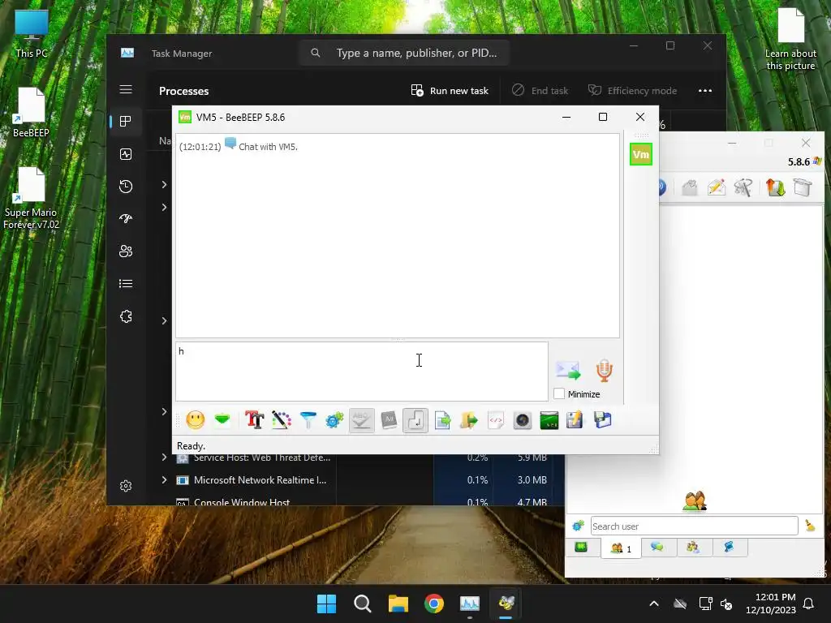Open Users page in Task Manager sidebar
The height and width of the screenshot is (623, 831).
pos(126,251)
